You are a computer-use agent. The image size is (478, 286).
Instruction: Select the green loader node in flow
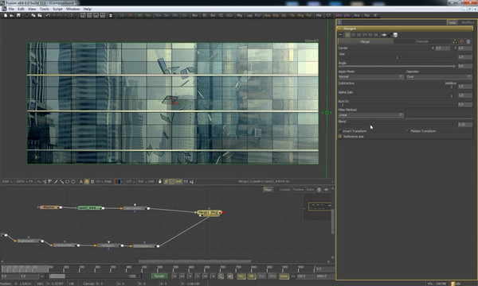[x=89, y=208]
